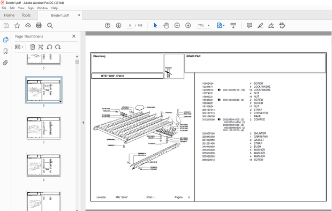Open the Window menu
This screenshot has width=332, height=211.
42,8
